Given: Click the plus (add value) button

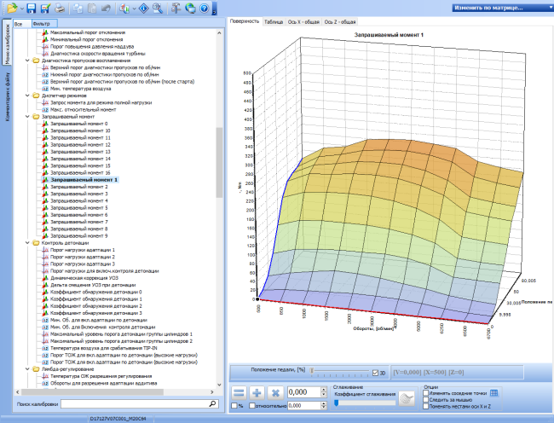Looking at the screenshot, I should click(257, 392).
